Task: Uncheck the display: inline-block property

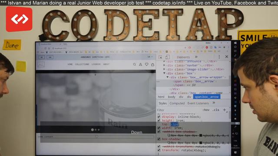Action: pos(159,117)
